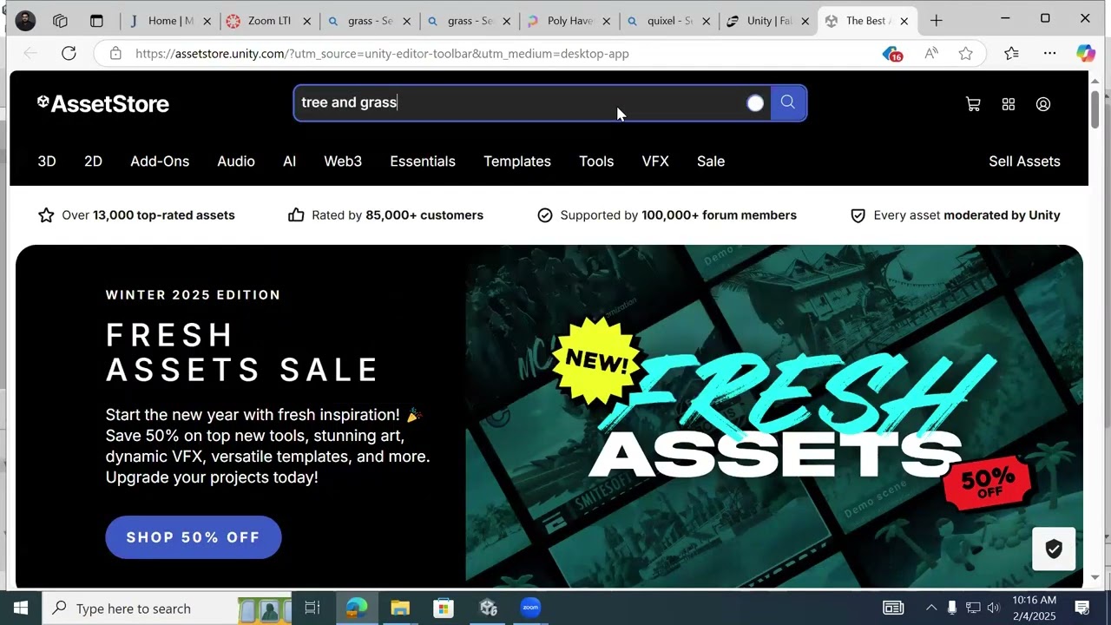
Task: Open Zoom from the taskbar
Action: tap(531, 609)
